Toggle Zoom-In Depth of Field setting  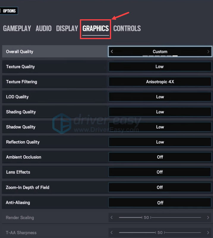[160, 187]
